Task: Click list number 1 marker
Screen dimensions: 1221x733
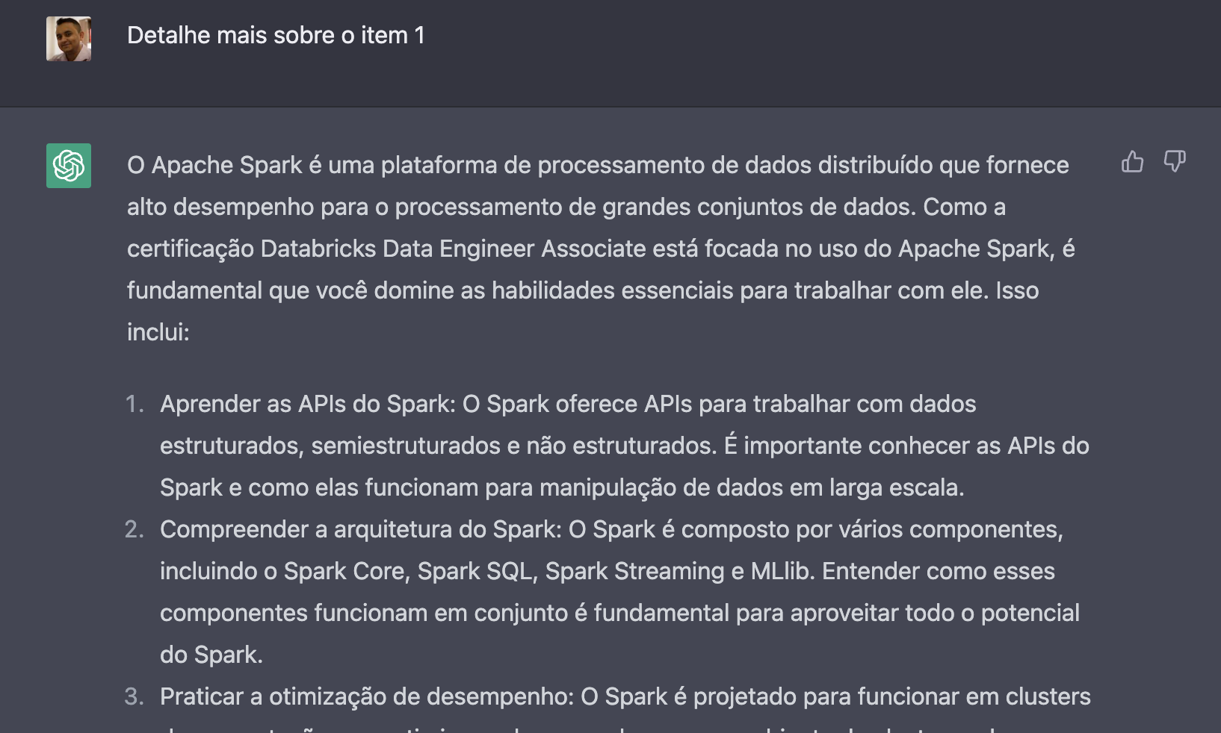Action: 135,404
